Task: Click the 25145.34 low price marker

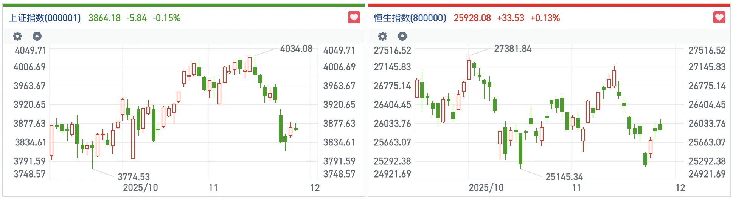Action: point(564,177)
